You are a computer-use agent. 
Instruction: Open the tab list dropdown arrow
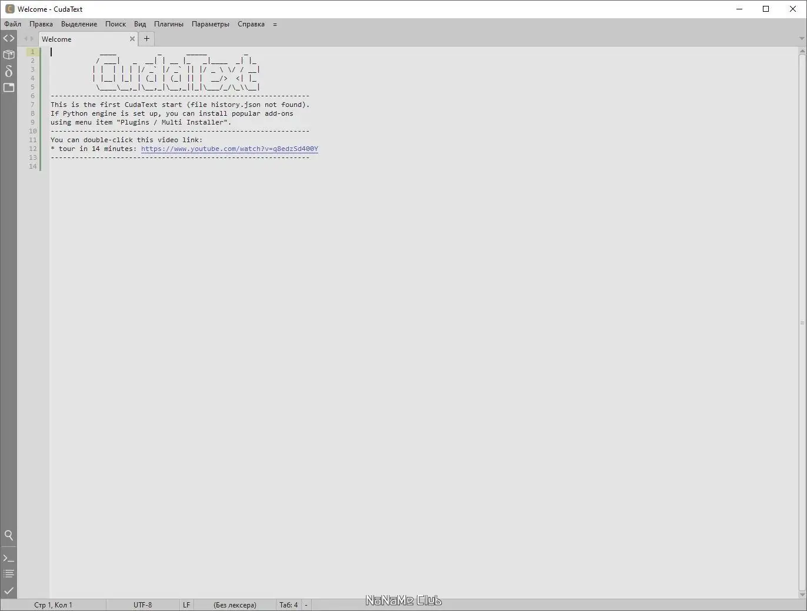tap(802, 39)
